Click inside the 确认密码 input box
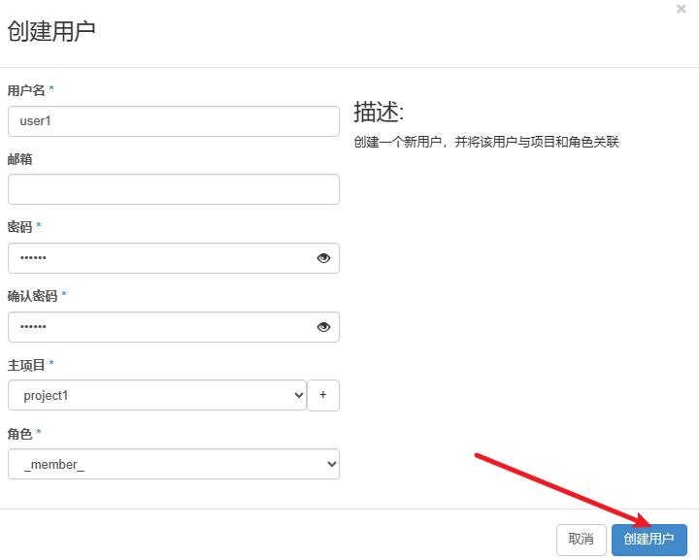Screen dimensions: 699x560 point(160,327)
